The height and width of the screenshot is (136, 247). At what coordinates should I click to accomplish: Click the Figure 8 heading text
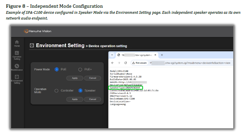click(x=54, y=6)
